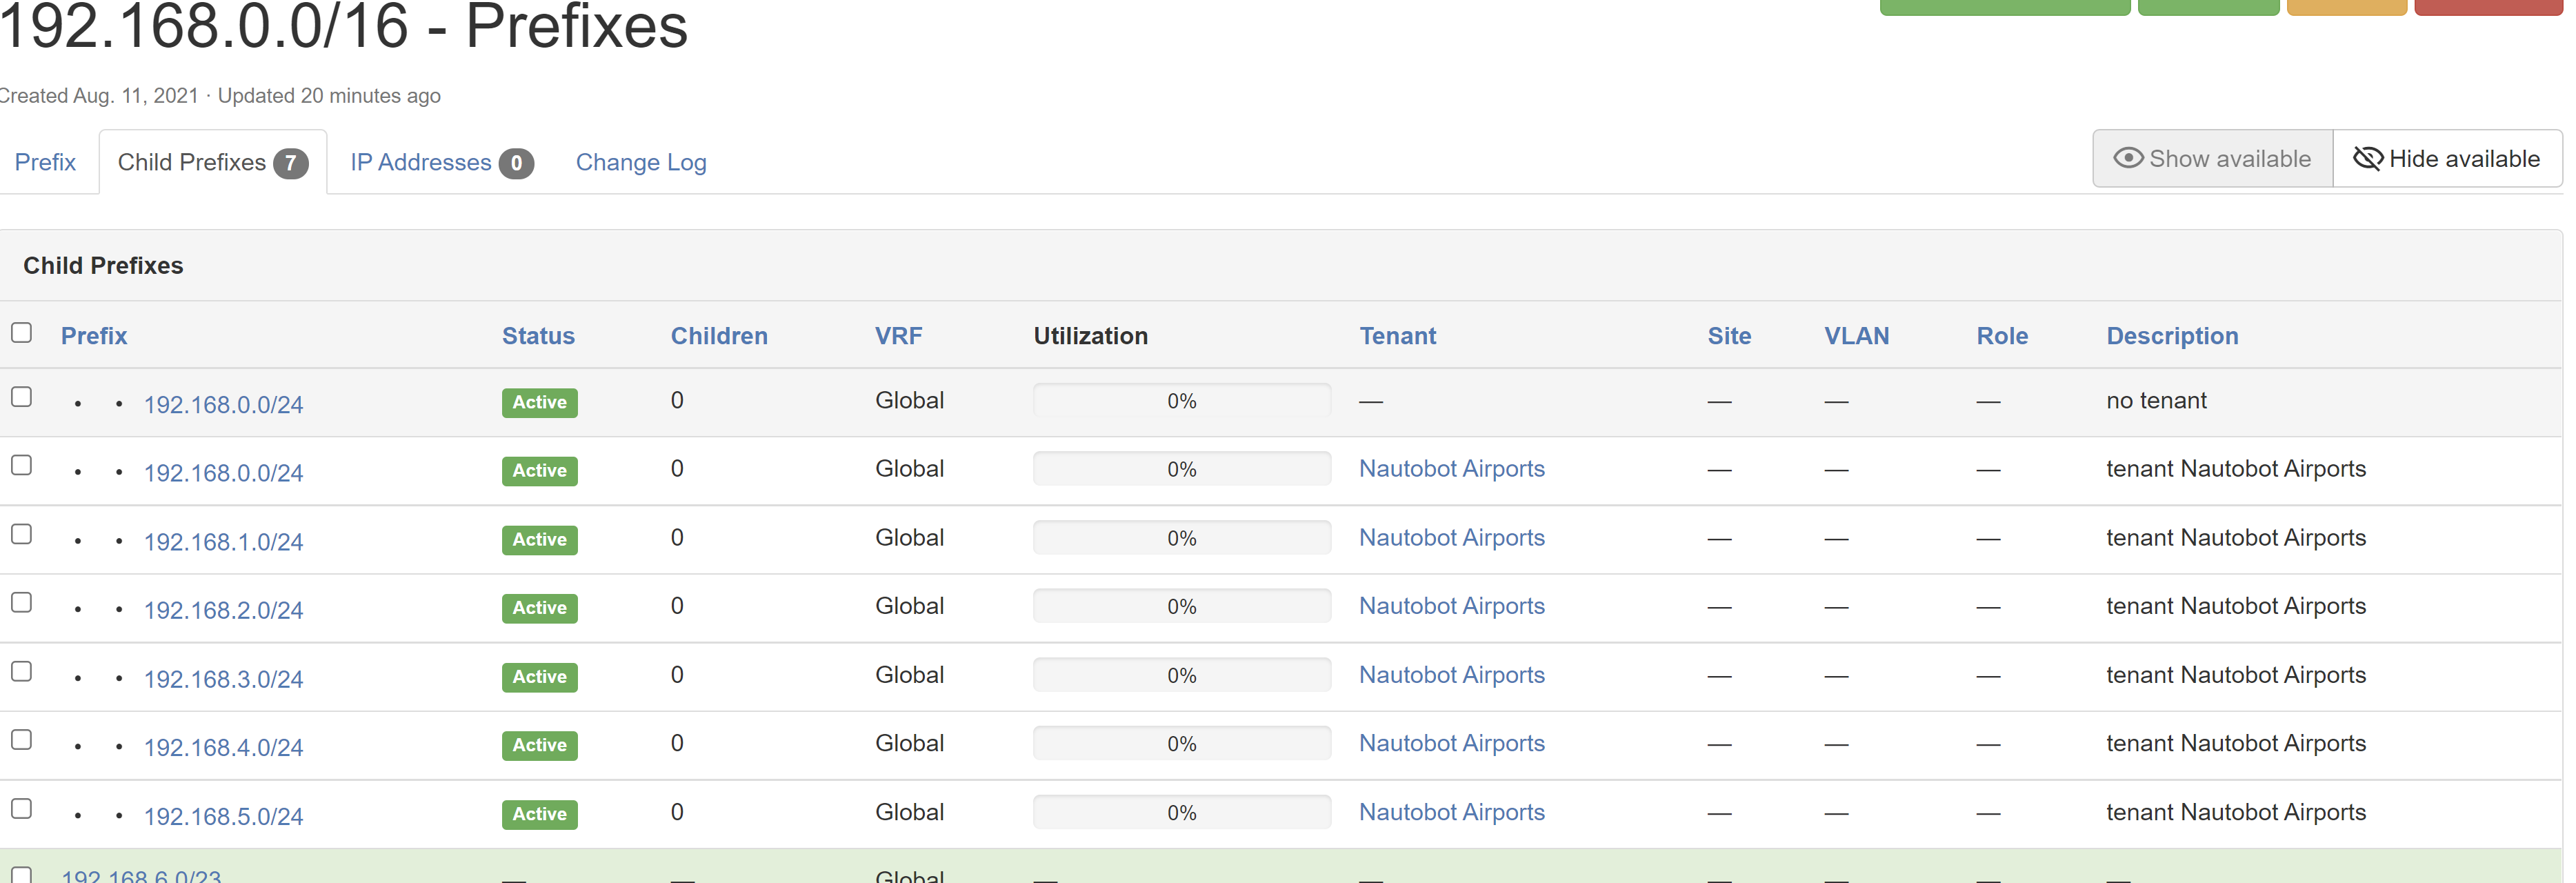Sort by the VRF column header
Viewport: 2576px width, 883px height.
point(898,336)
